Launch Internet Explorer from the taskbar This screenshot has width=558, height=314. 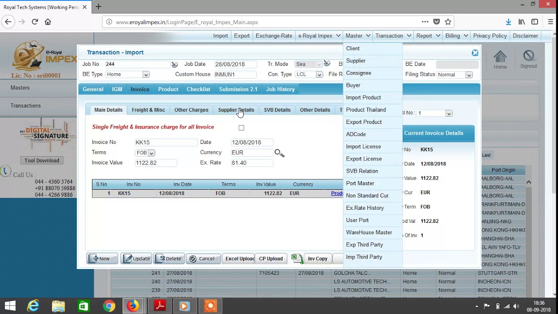click(33, 306)
